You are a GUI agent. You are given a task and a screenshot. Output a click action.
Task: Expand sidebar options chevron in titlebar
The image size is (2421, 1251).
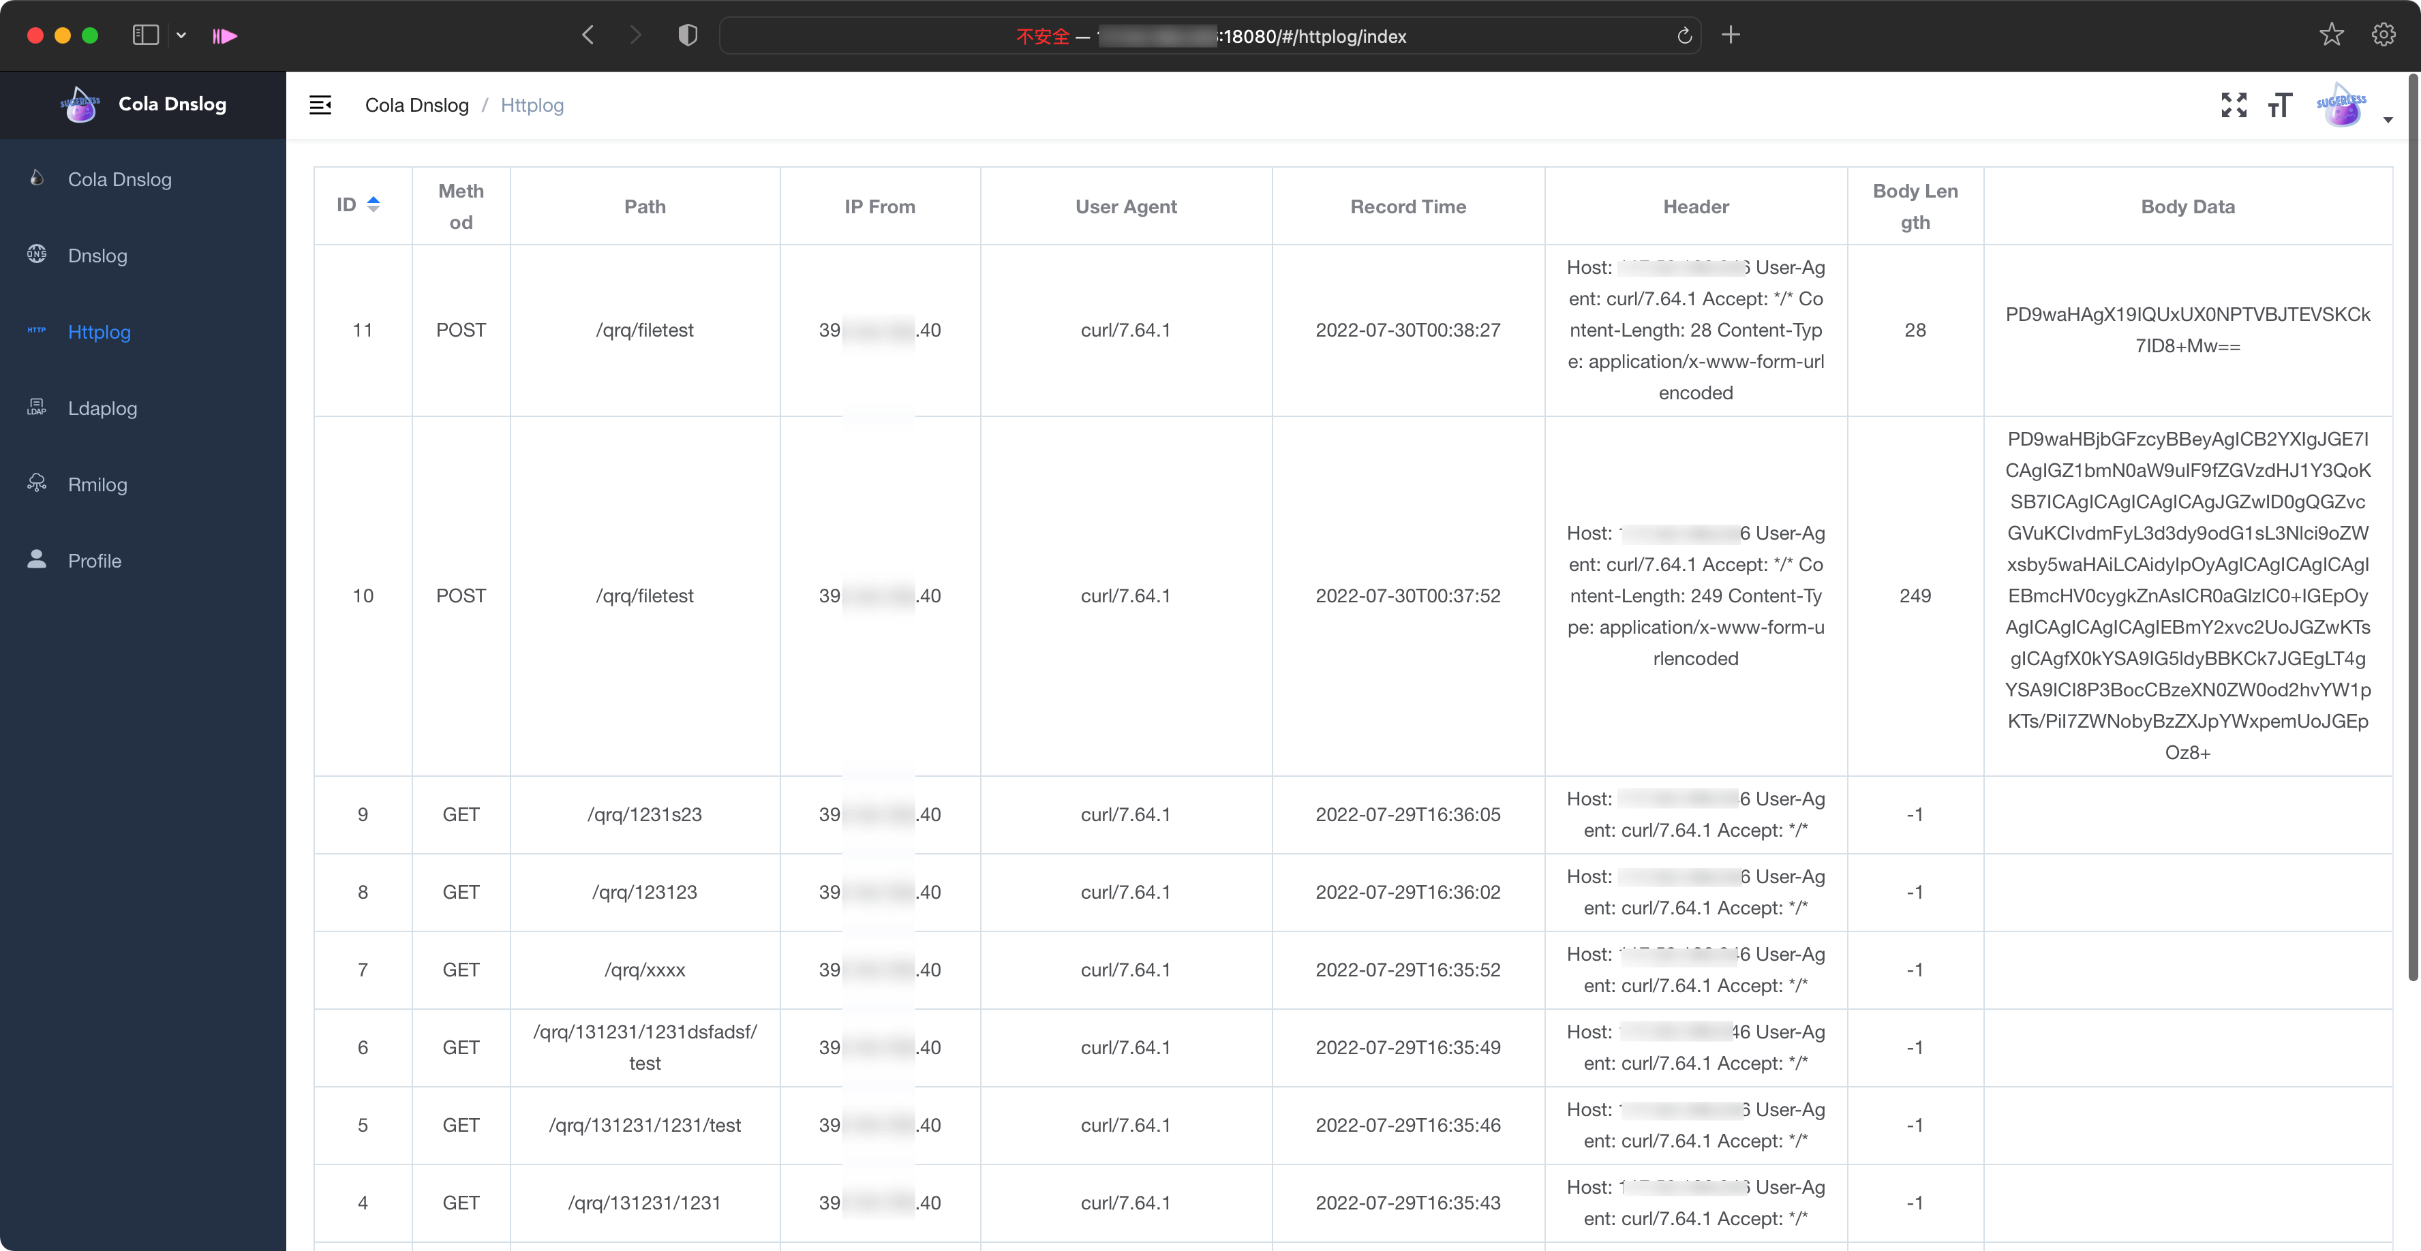pos(181,35)
